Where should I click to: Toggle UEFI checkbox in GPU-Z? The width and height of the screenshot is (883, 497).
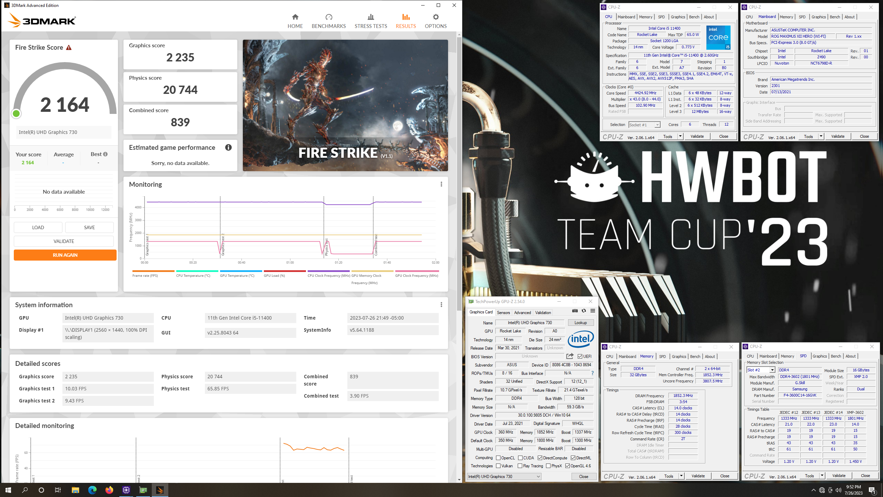click(580, 357)
